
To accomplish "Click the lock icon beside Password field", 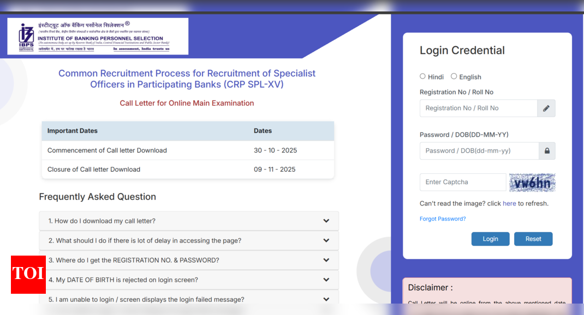I will pos(546,150).
